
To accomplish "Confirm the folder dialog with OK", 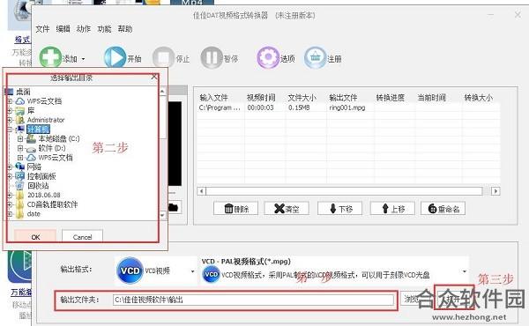I will tap(35, 237).
